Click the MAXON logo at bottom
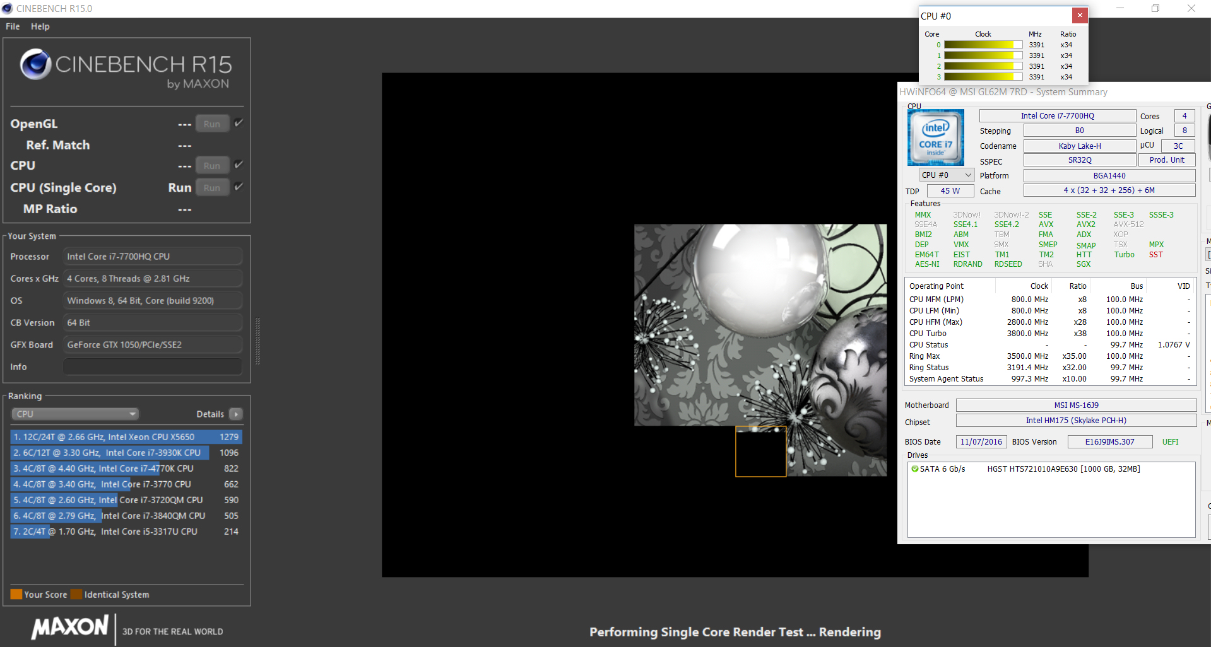Screen dimensions: 1211x647 click(70, 627)
